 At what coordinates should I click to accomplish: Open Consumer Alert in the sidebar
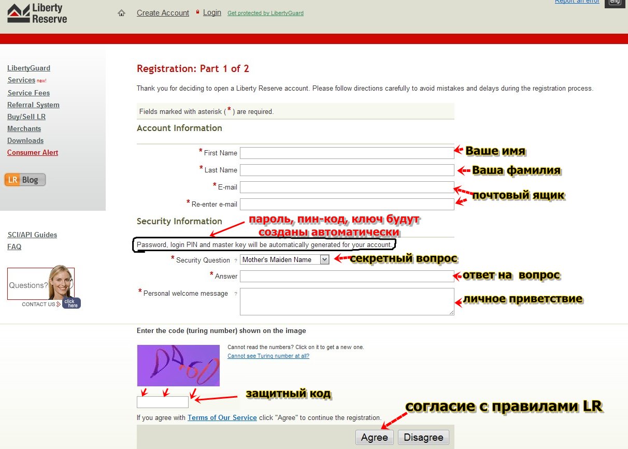point(33,152)
